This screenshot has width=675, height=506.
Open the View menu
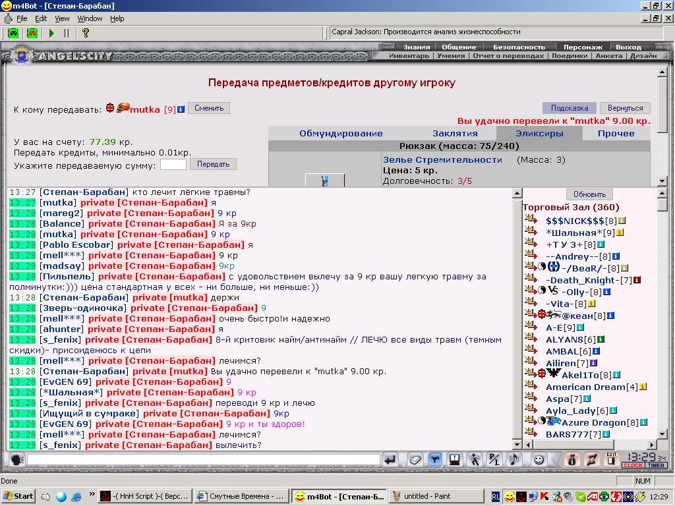coord(62,18)
